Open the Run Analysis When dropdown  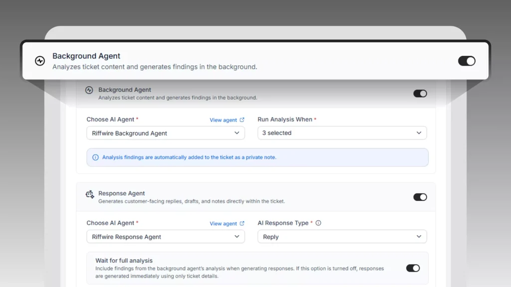(x=342, y=133)
